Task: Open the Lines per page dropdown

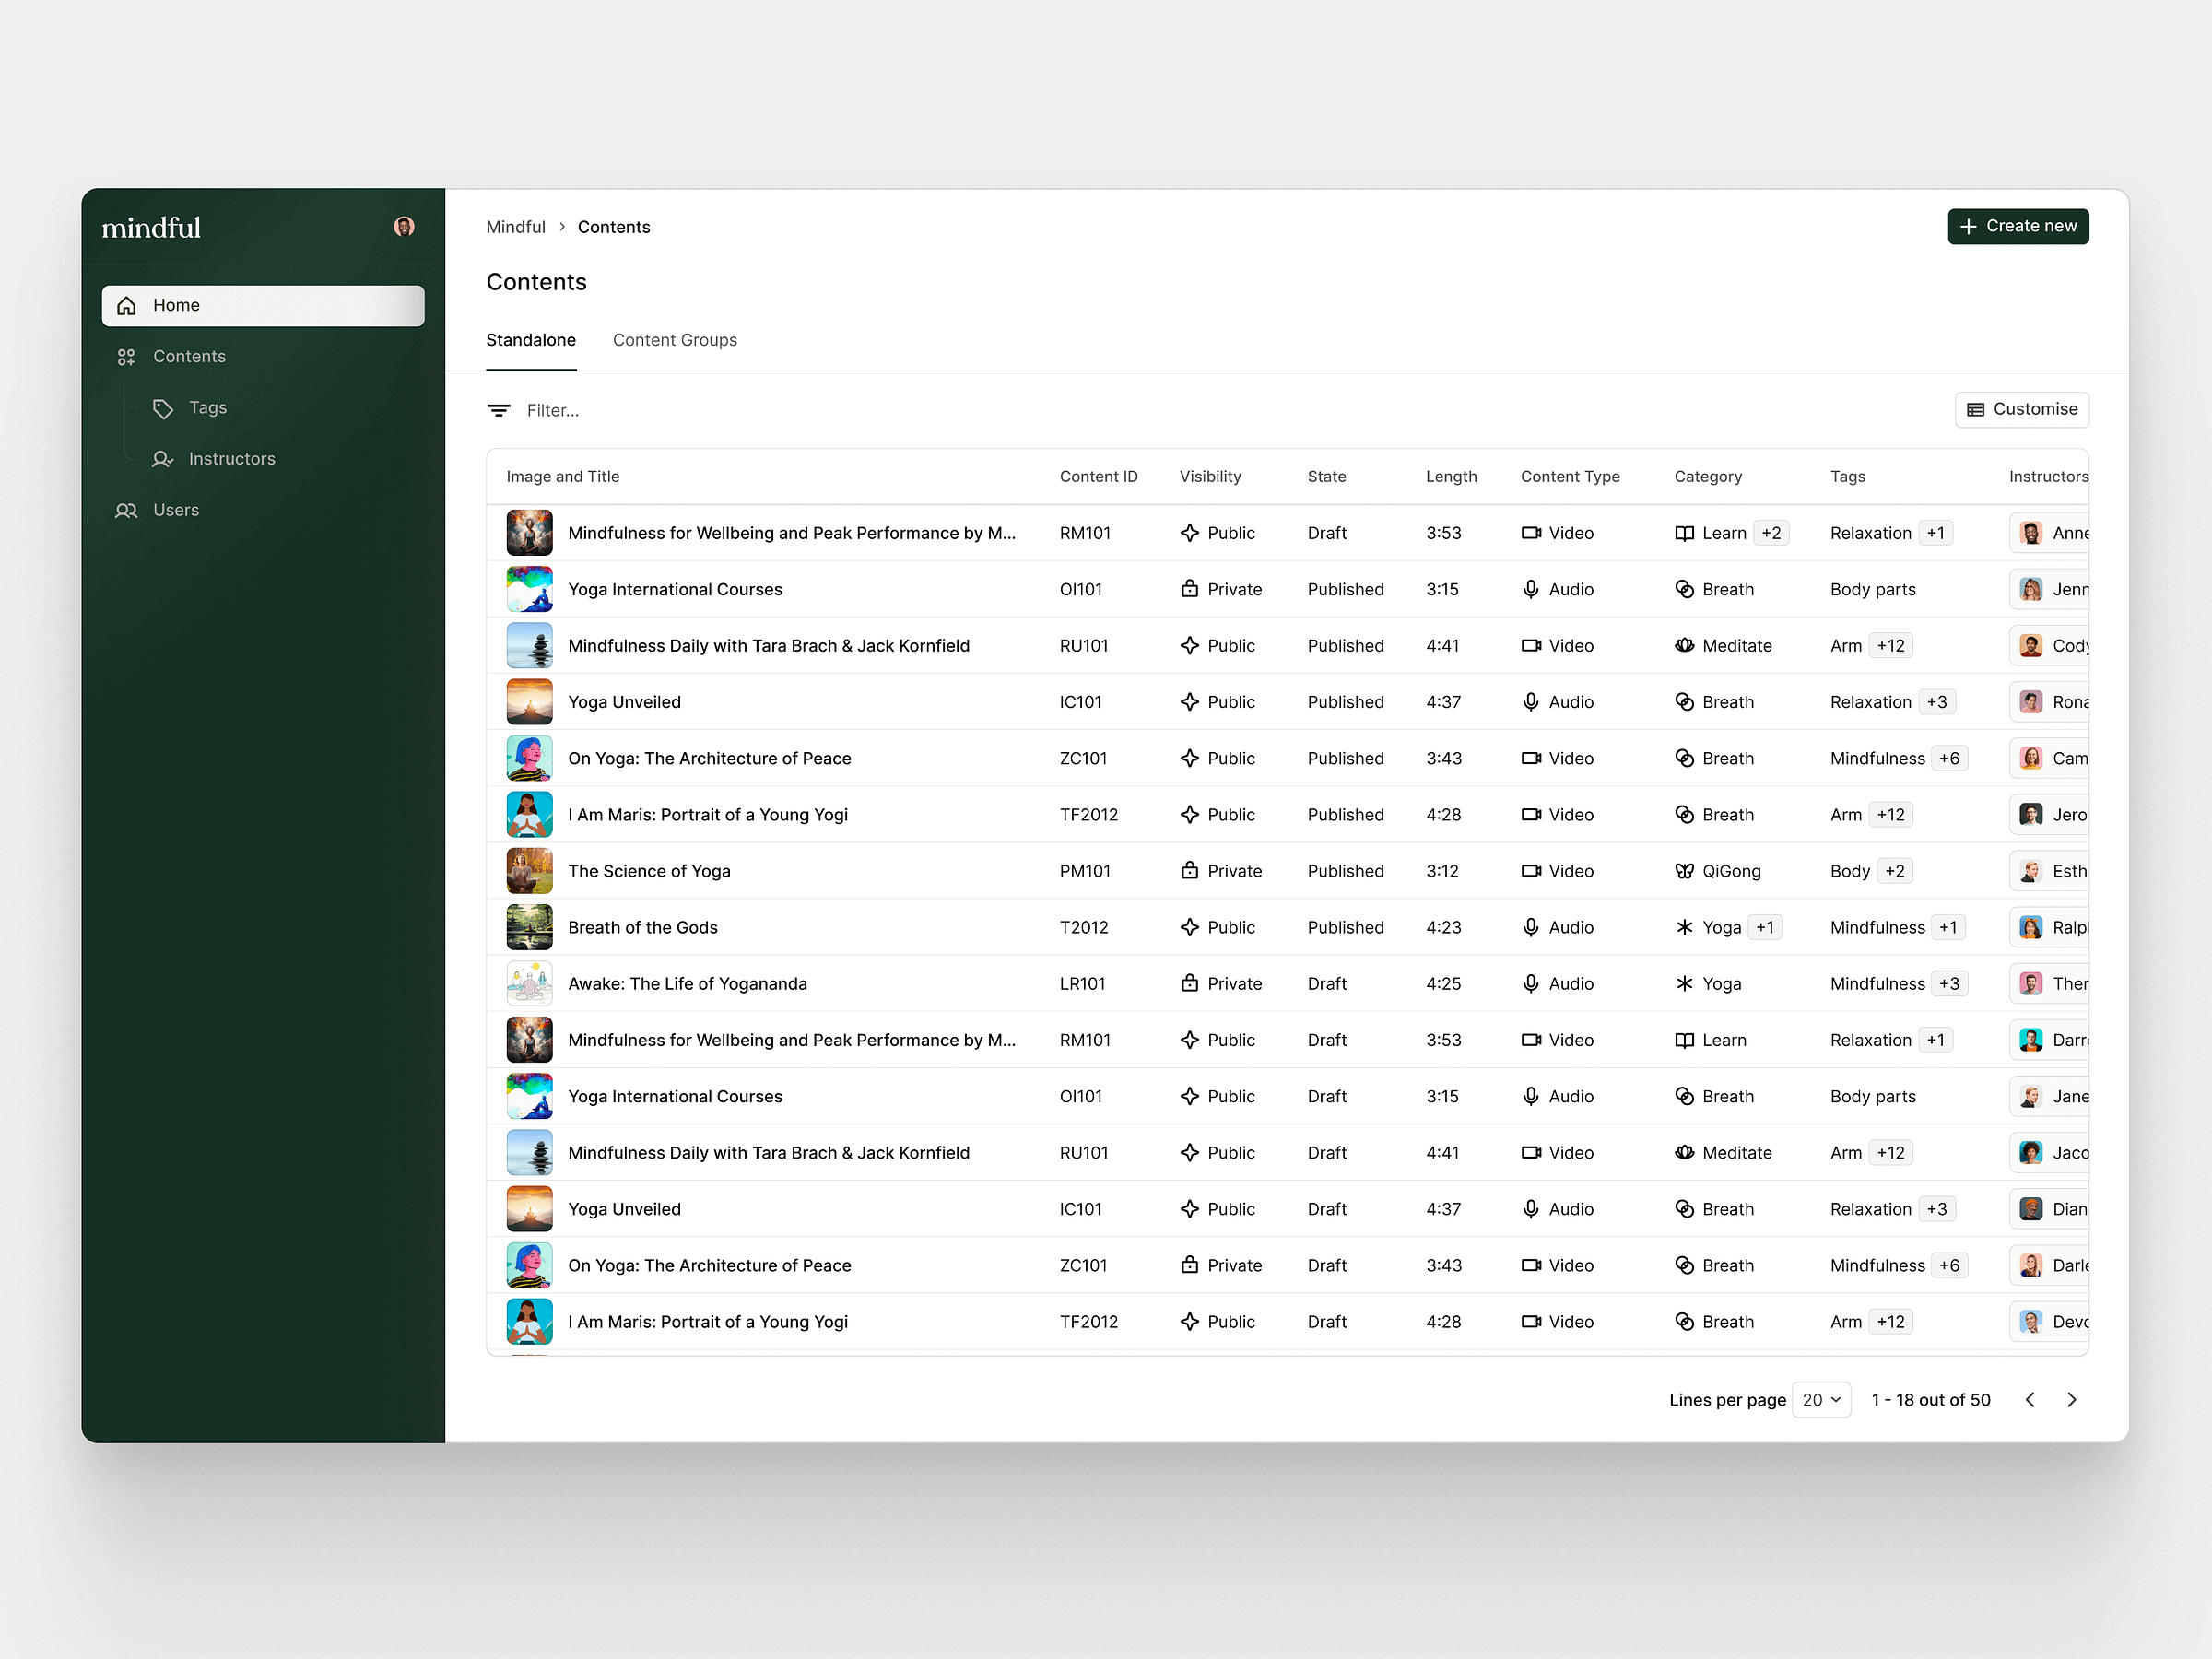Action: [1821, 1400]
